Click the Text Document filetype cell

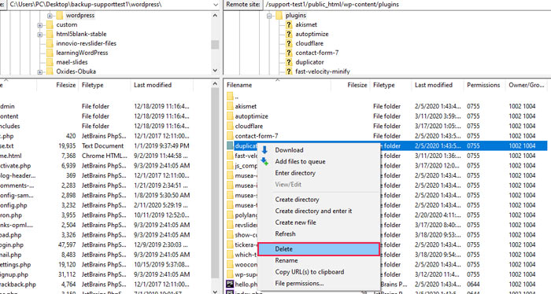click(x=102, y=145)
